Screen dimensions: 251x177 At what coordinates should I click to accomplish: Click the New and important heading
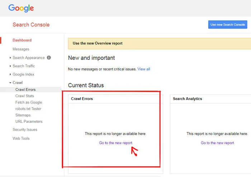(x=91, y=58)
